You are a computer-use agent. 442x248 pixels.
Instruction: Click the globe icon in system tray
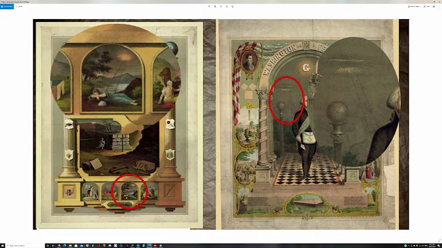tap(405, 246)
